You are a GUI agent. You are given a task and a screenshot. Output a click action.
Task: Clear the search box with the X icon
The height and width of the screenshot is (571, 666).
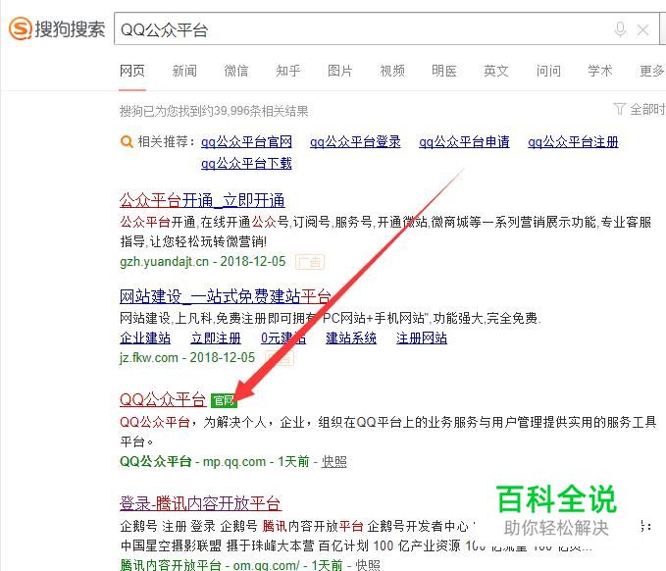[x=643, y=30]
